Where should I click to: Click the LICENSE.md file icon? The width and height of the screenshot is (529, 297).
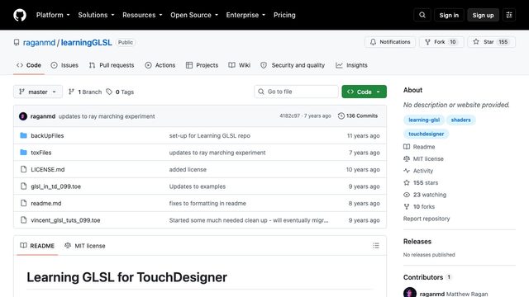coord(23,169)
